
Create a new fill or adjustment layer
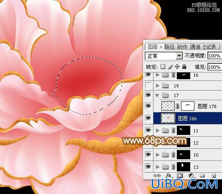coord(191,176)
